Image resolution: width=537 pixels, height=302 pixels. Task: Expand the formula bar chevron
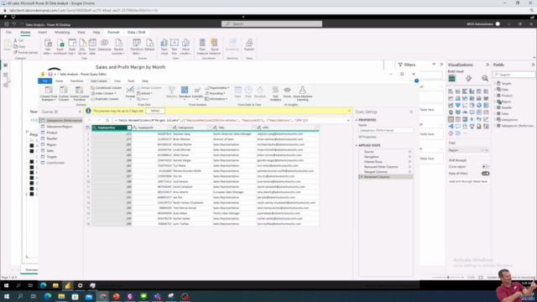tap(348, 121)
